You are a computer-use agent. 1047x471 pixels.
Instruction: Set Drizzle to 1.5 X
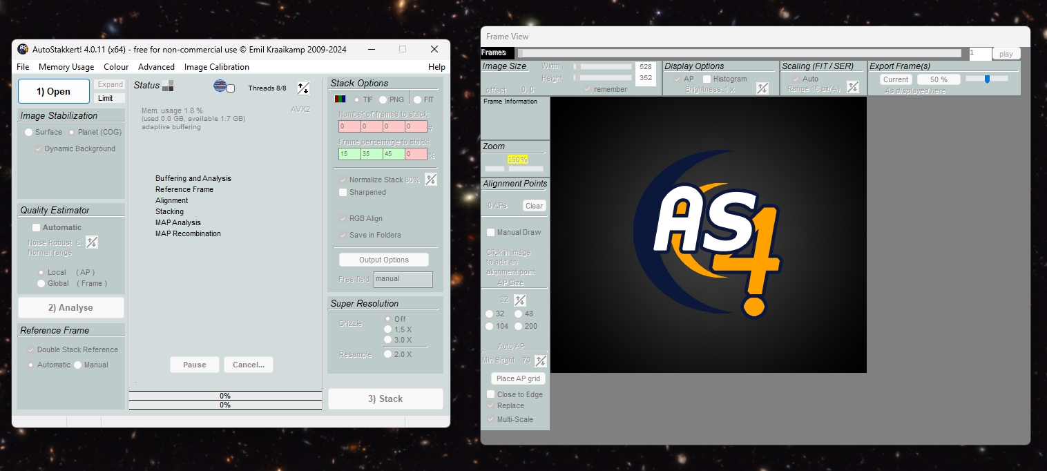pyautogui.click(x=387, y=329)
